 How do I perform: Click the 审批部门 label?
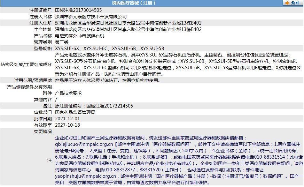click(43, 112)
